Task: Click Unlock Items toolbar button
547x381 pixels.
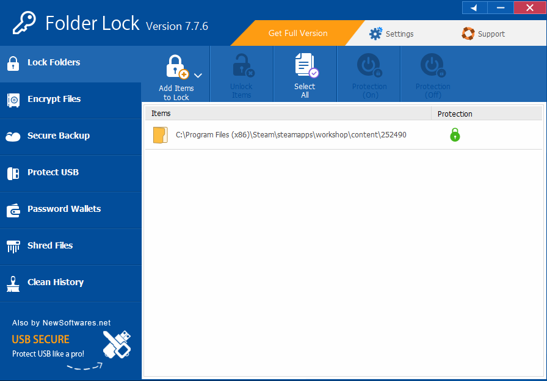Action: click(x=241, y=74)
